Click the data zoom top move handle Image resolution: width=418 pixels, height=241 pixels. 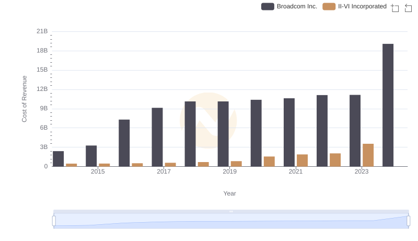pyautogui.click(x=231, y=211)
